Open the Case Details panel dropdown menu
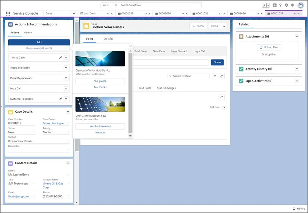This screenshot has height=213, width=308. point(68,112)
